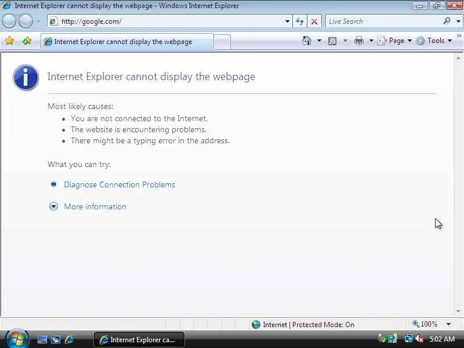Click the muted volume tray icon
This screenshot has width=464, height=348.
(419, 339)
